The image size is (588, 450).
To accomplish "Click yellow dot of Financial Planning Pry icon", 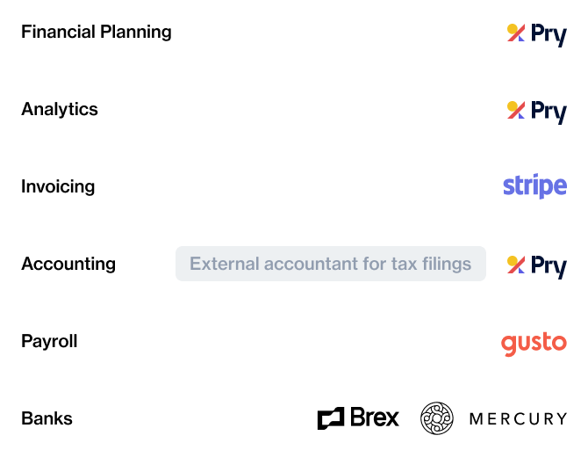I will click(513, 29).
